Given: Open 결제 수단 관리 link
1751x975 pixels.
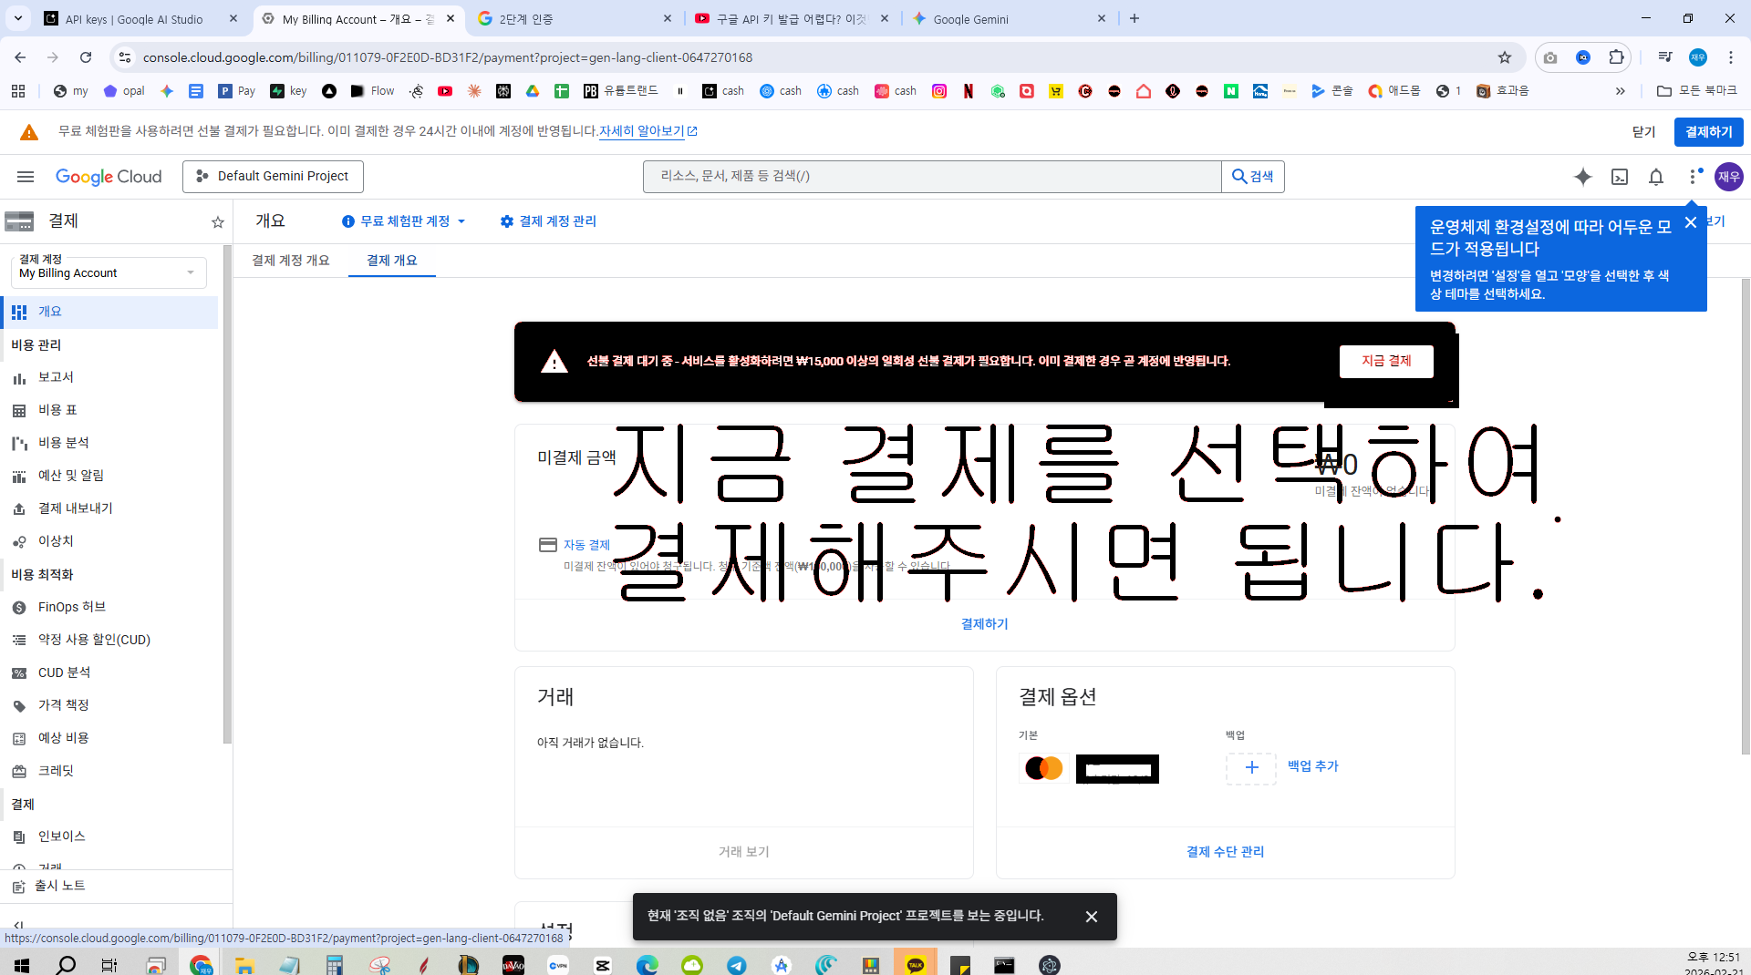Looking at the screenshot, I should click(1225, 852).
